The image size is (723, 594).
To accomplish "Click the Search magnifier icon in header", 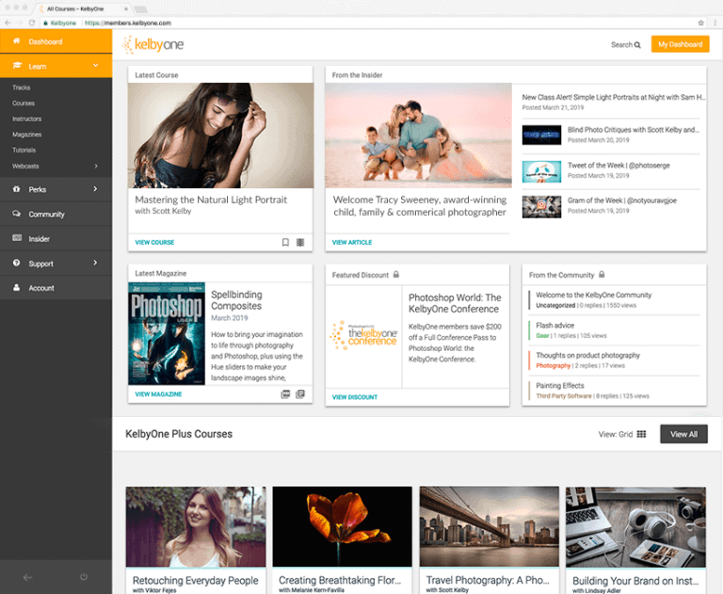I will tap(637, 44).
